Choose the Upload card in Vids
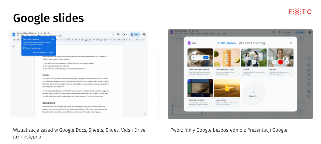The image size is (321, 144). click(x=254, y=63)
